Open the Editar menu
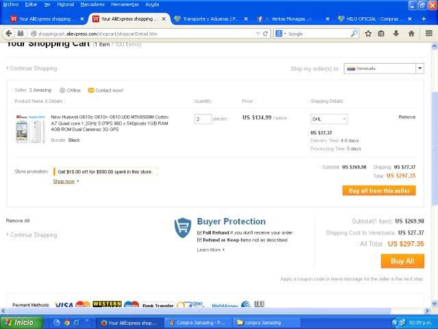Image resolution: width=438 pixels, height=329 pixels. [31, 5]
